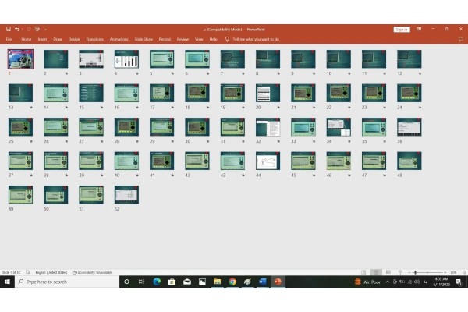Open Photos app from taskbar
Image resolution: width=468 pixels, height=312 pixels.
pyautogui.click(x=202, y=282)
